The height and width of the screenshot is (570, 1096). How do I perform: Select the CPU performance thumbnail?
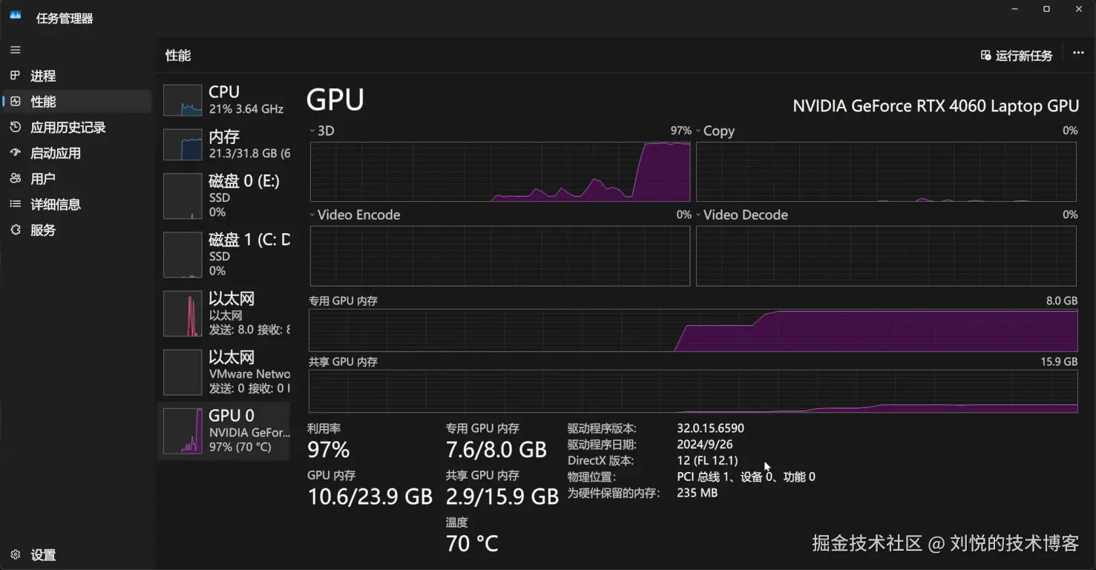point(183,100)
